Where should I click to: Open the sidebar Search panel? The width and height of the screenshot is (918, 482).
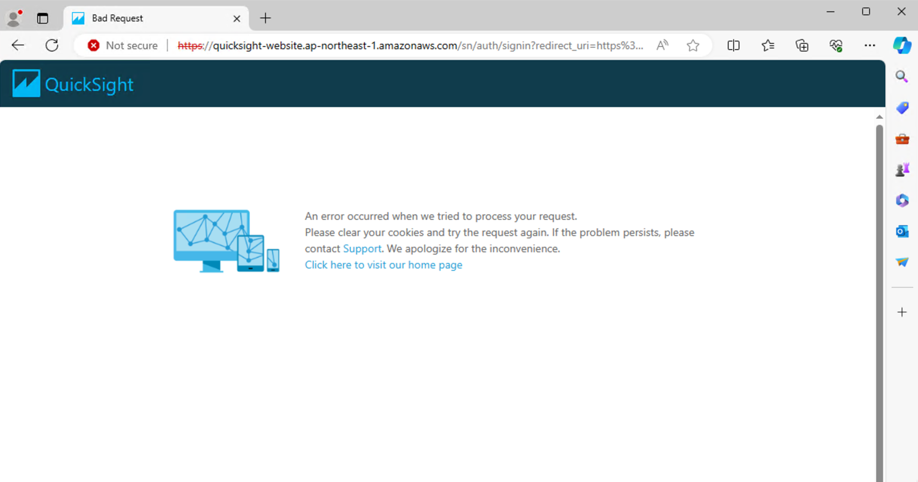902,76
